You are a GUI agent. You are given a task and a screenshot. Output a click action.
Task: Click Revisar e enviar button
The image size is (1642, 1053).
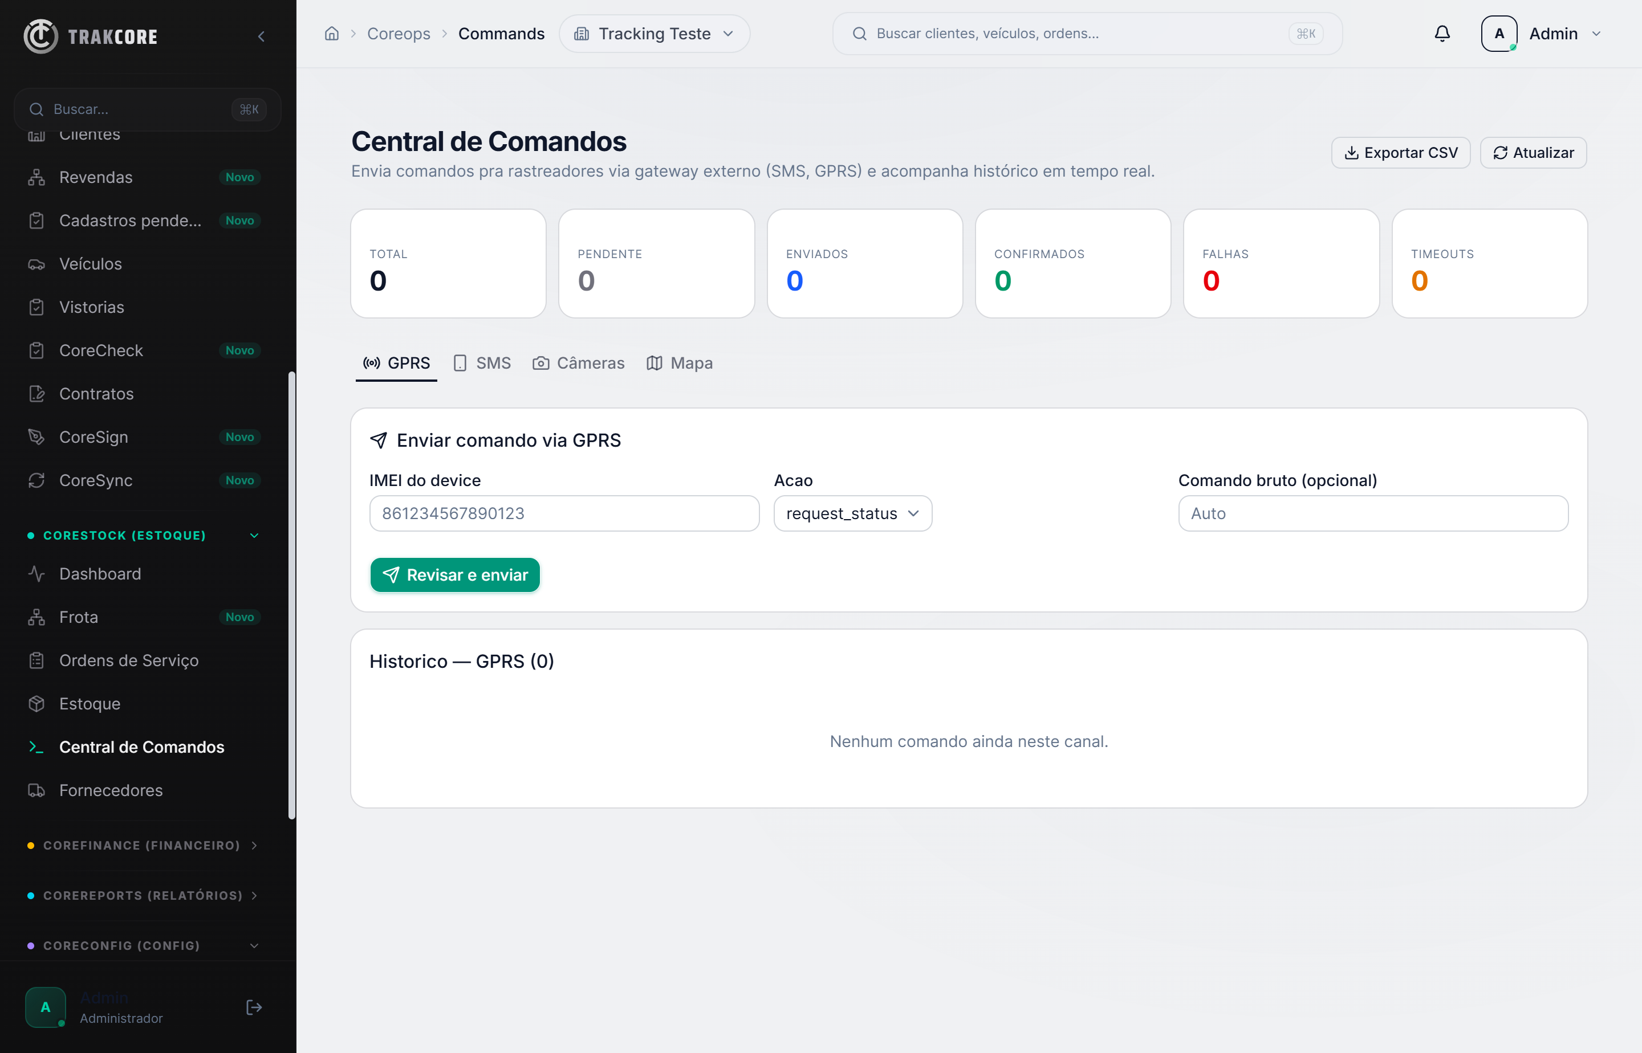click(x=455, y=575)
